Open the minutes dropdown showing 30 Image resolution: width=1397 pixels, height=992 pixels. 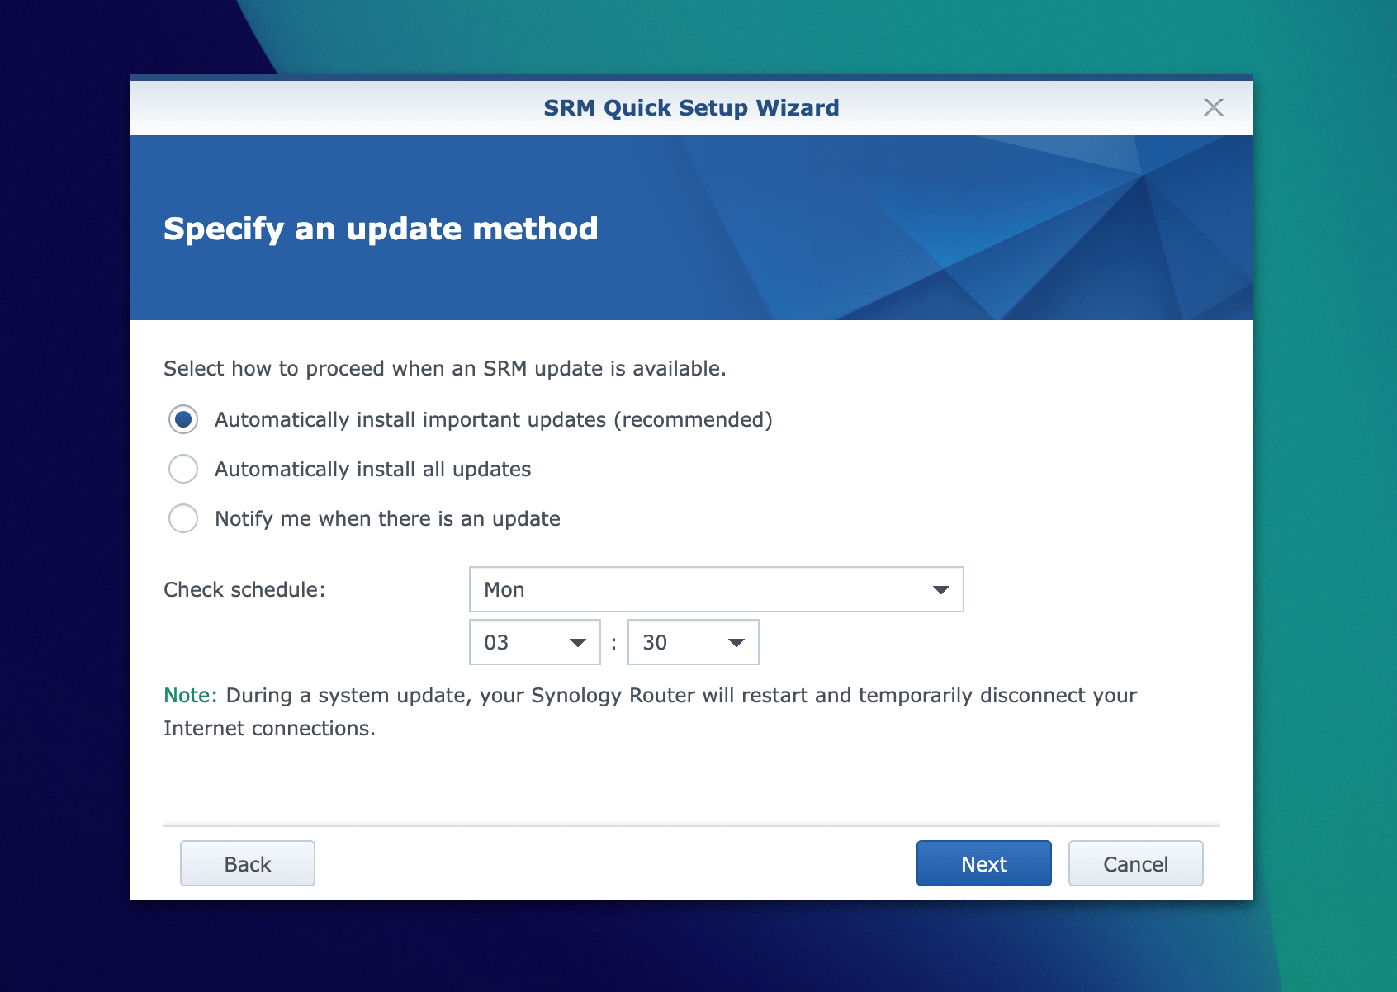tap(692, 642)
